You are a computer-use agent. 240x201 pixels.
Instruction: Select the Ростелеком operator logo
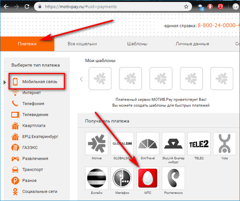[174, 178]
